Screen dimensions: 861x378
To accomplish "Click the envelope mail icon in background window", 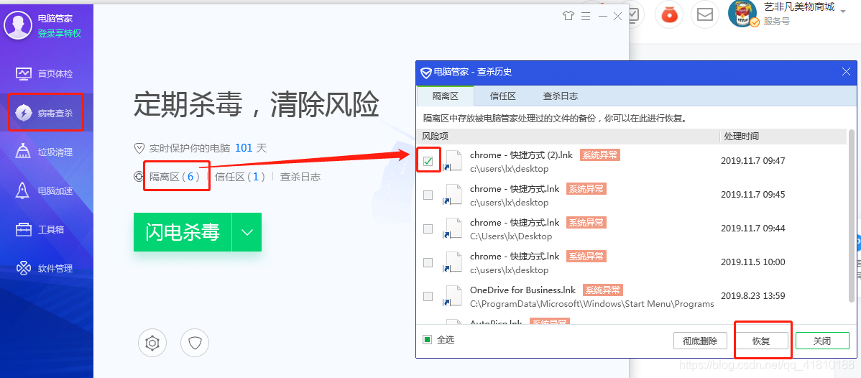I will coord(705,15).
